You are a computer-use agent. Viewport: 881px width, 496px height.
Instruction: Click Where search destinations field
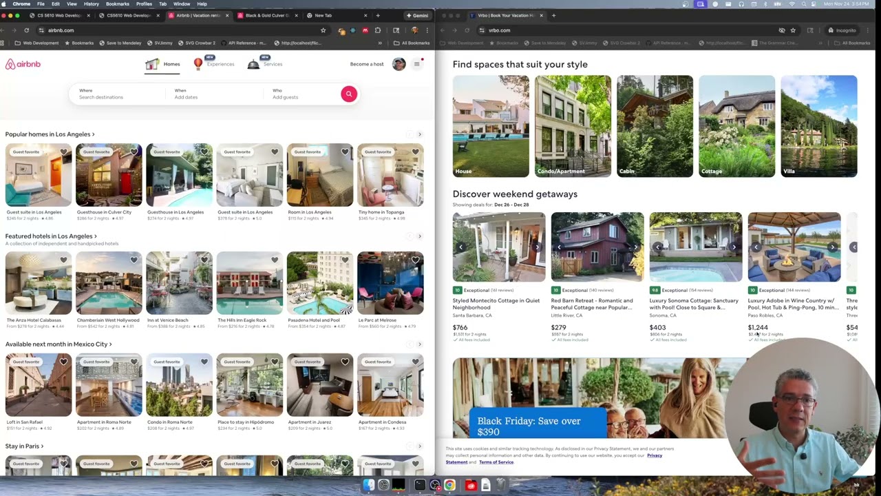[x=117, y=94]
